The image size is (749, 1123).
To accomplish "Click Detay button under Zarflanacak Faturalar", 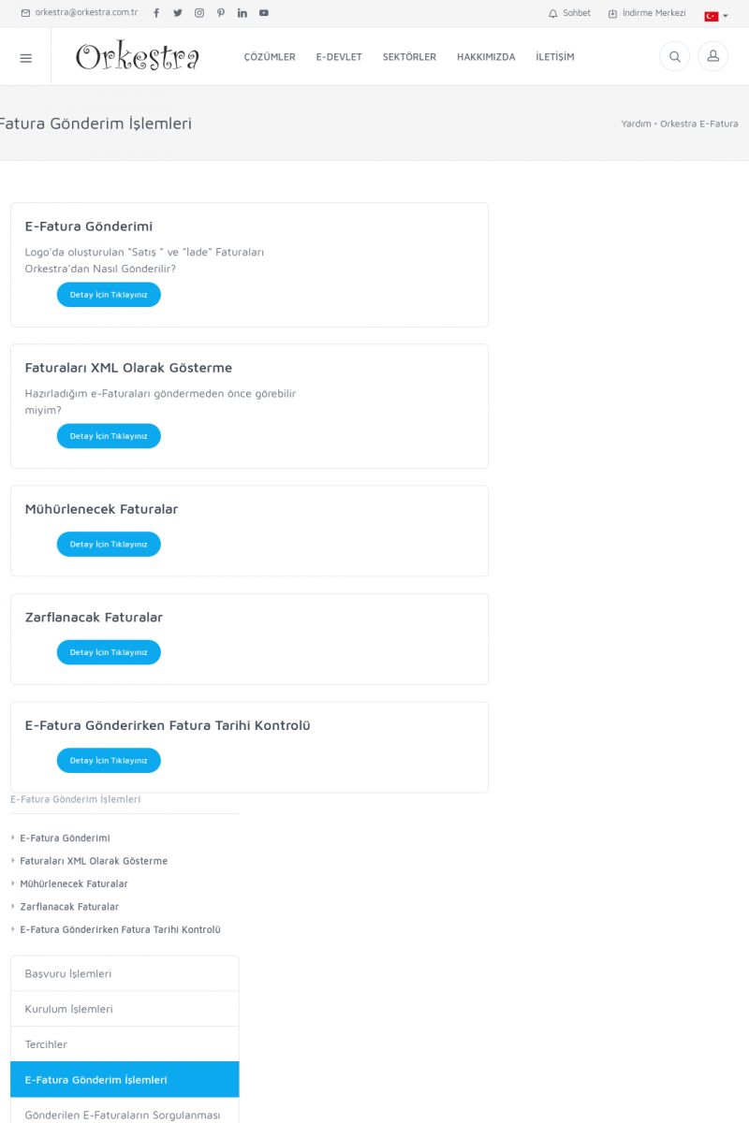I will [109, 652].
